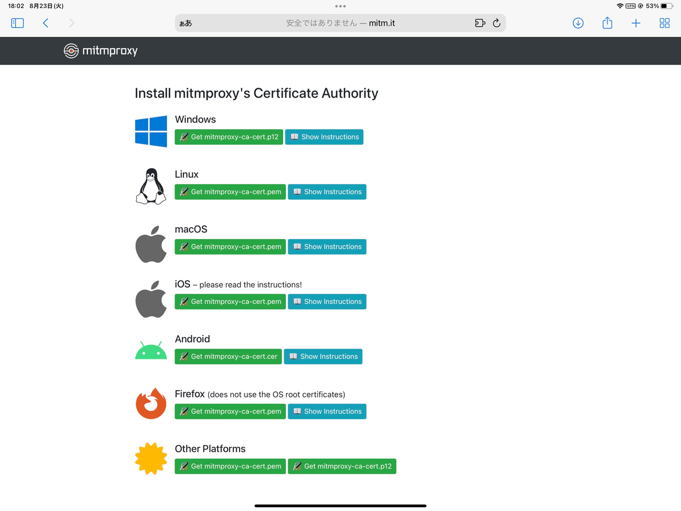Show Instructions for Linux
The image size is (681, 511).
click(x=327, y=192)
